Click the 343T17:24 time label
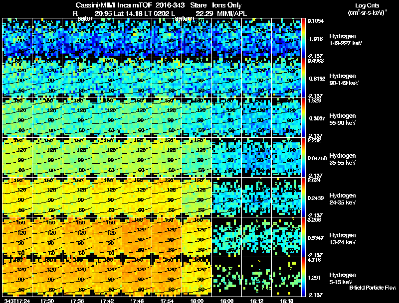This screenshot has height=303, width=399. (x=17, y=301)
